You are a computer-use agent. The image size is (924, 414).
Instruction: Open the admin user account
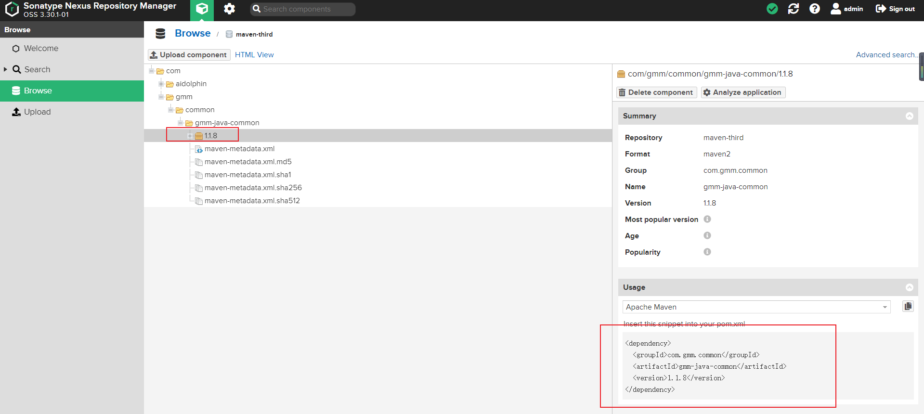tap(847, 9)
